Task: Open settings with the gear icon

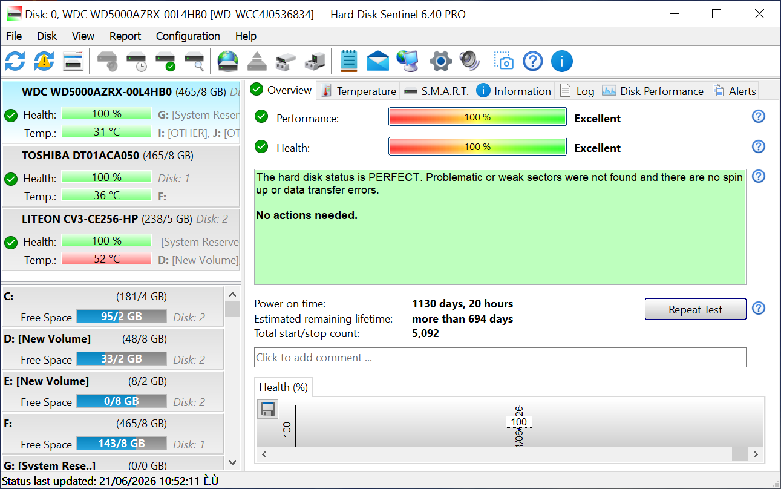Action: (441, 61)
